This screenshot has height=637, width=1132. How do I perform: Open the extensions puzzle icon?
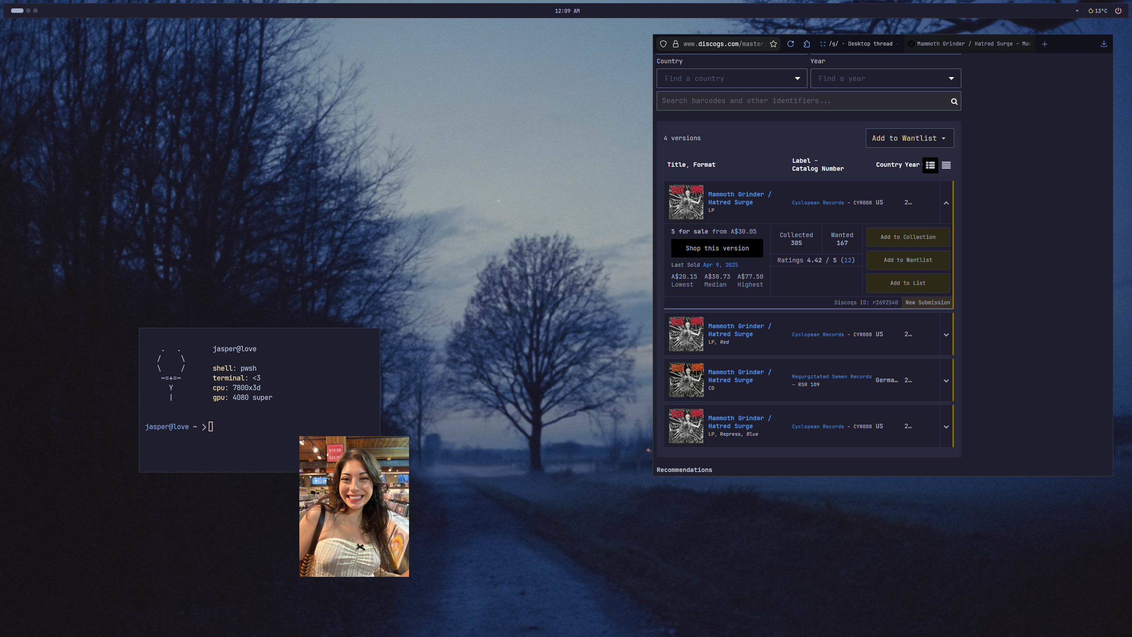[807, 44]
